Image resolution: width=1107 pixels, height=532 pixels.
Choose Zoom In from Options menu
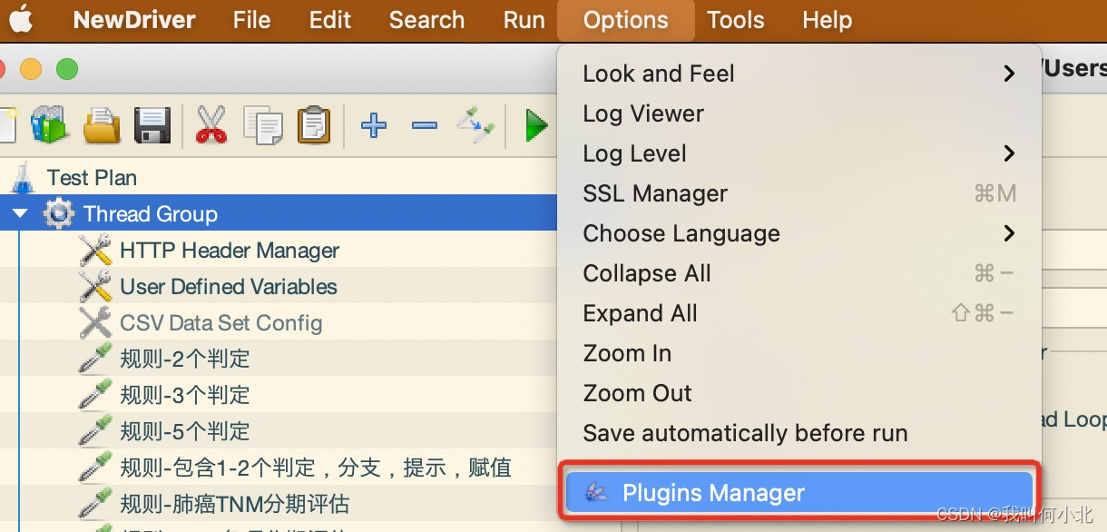click(798, 353)
